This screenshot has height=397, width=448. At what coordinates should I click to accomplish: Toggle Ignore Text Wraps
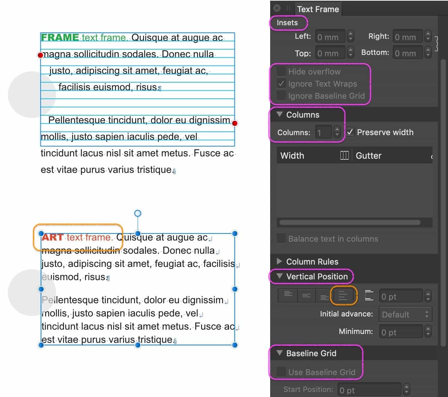coord(281,84)
